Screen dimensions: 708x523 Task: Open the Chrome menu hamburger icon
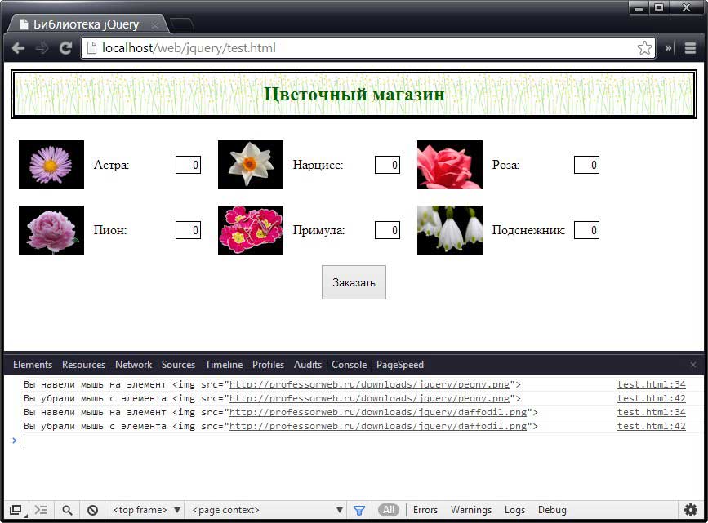tap(690, 48)
